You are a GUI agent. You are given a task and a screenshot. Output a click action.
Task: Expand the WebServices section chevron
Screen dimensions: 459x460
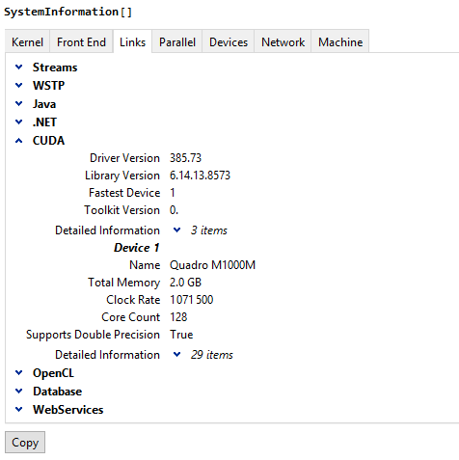click(x=19, y=410)
